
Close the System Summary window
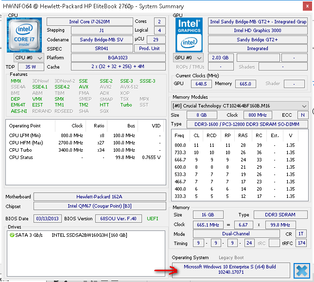pyautogui.click(x=307, y=6)
